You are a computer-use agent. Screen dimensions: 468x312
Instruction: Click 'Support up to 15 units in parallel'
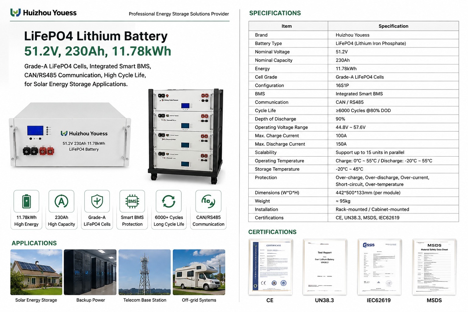pyautogui.click(x=370, y=152)
